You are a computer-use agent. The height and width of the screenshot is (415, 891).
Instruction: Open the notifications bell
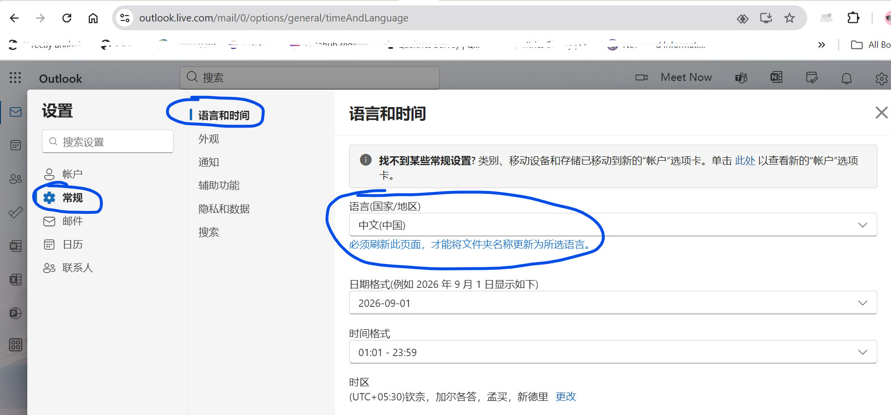click(x=847, y=78)
